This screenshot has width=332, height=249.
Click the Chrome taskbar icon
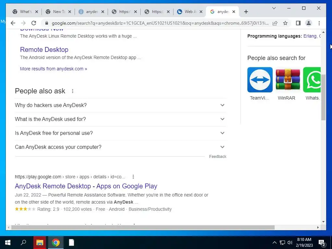pos(56,243)
